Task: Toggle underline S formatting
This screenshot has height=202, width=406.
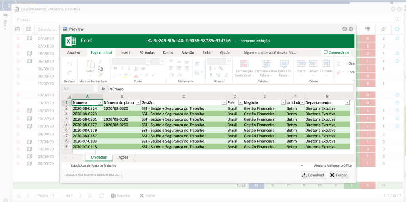Action: (129, 68)
